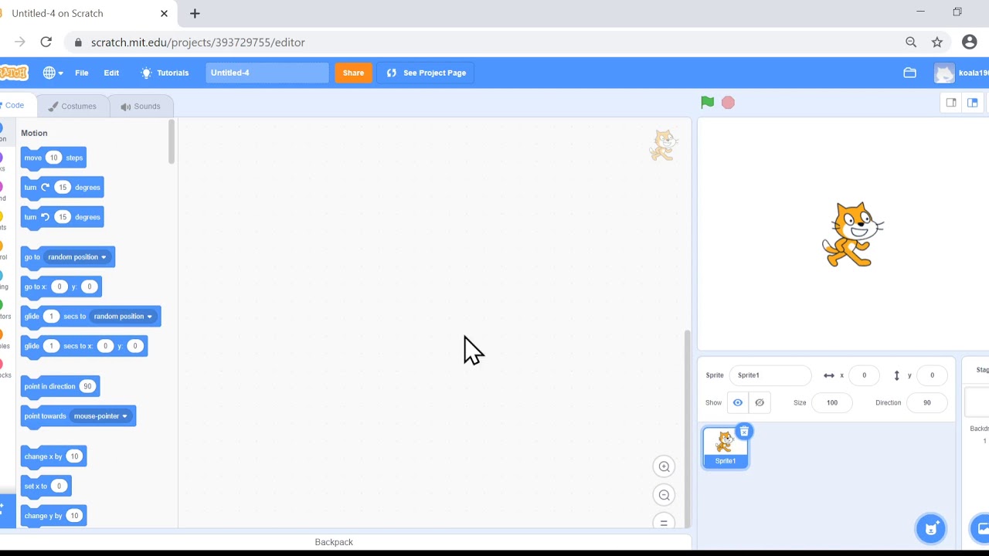The image size is (989, 556).
Task: Click the 'move 10 steps' block
Action: [x=53, y=158]
